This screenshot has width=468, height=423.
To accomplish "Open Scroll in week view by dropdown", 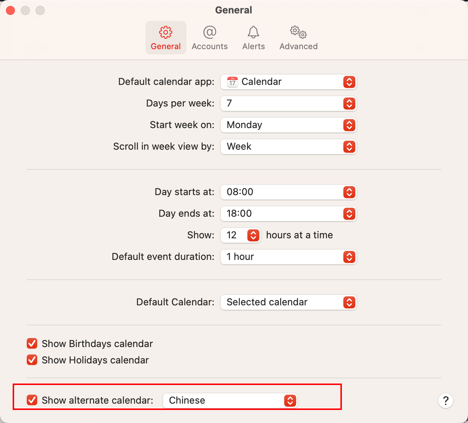I will (x=288, y=147).
